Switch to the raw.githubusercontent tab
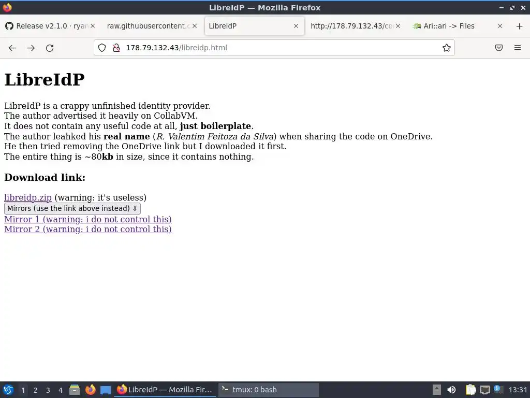Viewport: 530px width, 398px height. coord(152,26)
